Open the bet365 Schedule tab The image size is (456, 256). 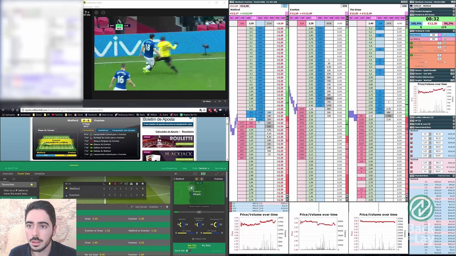click(x=40, y=174)
